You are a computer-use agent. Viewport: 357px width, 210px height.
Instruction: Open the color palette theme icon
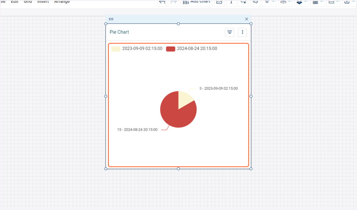coord(255,2)
